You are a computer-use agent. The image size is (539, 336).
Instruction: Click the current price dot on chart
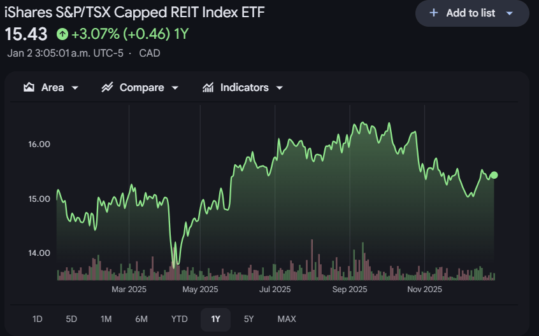click(494, 176)
